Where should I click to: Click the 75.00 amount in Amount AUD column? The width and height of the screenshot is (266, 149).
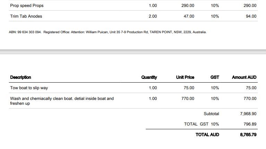click(251, 88)
